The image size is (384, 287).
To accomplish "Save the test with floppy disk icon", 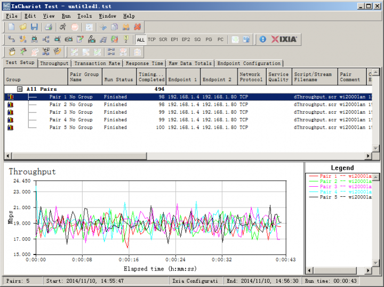I will (x=34, y=27).
